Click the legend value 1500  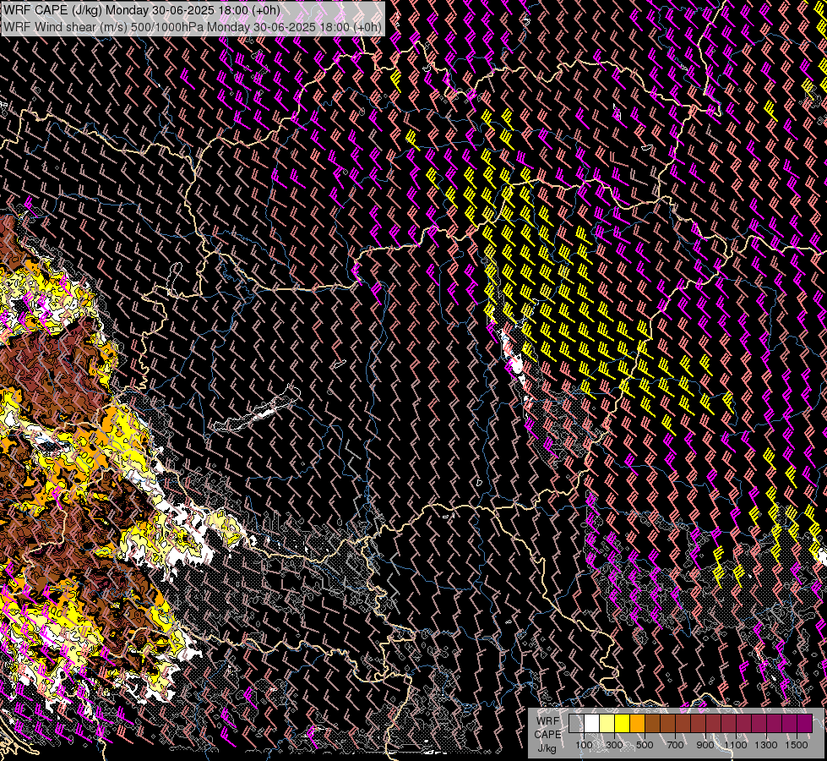797,745
